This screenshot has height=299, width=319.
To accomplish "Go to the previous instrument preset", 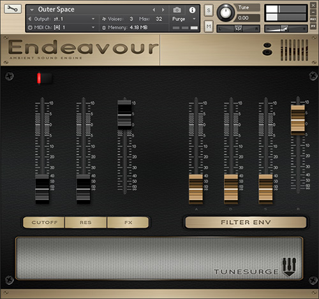I will coord(154,10).
